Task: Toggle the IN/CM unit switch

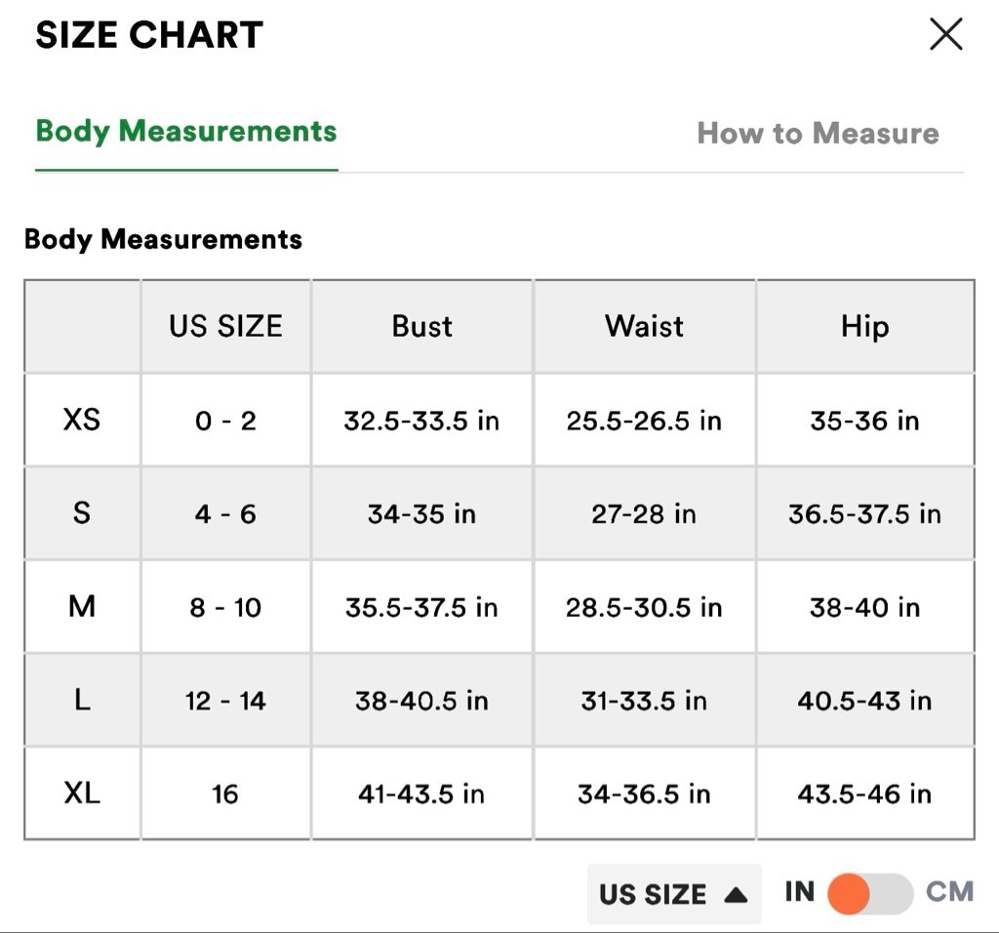Action: pos(870,894)
